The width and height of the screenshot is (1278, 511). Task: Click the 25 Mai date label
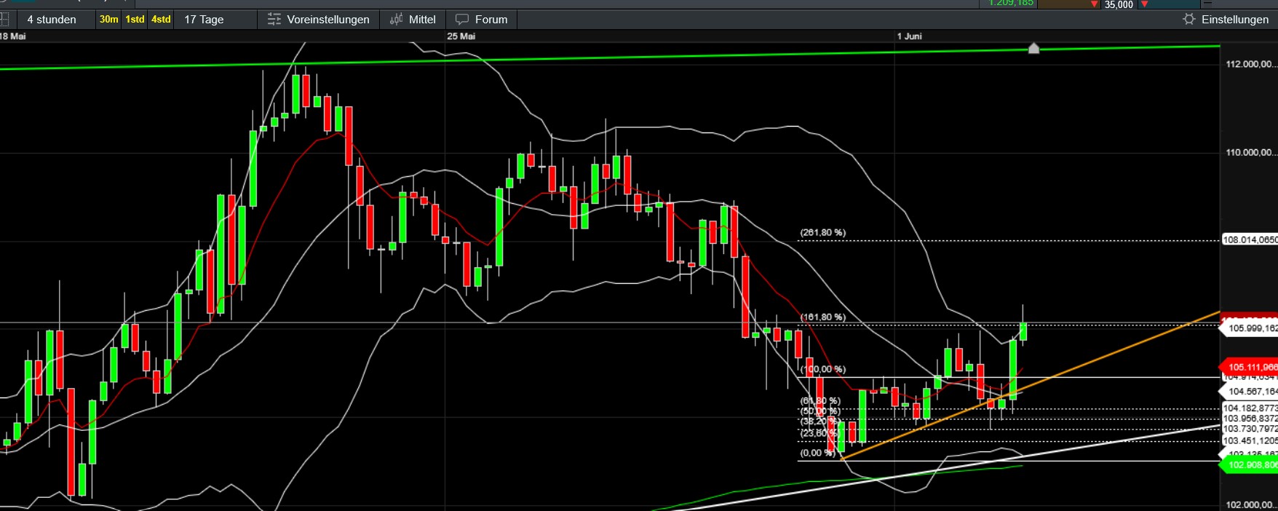point(461,36)
